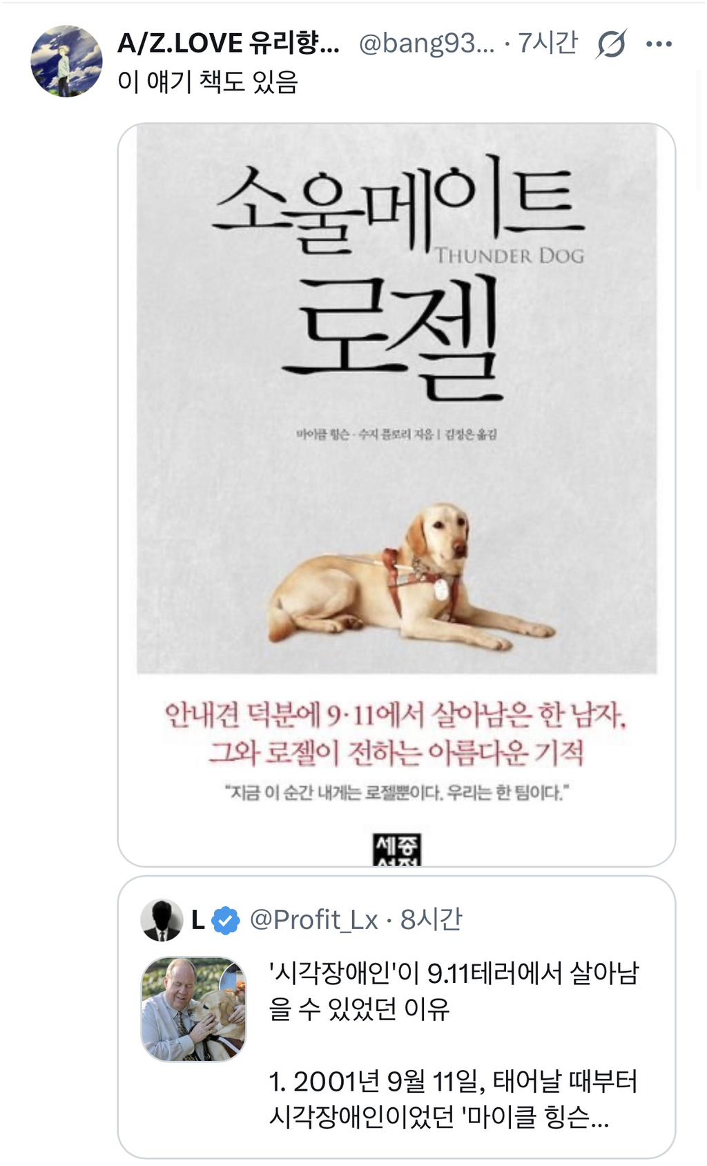Screen dimensions: 707x1166
Task: Tap the @bang93 handle
Action: click(427, 44)
